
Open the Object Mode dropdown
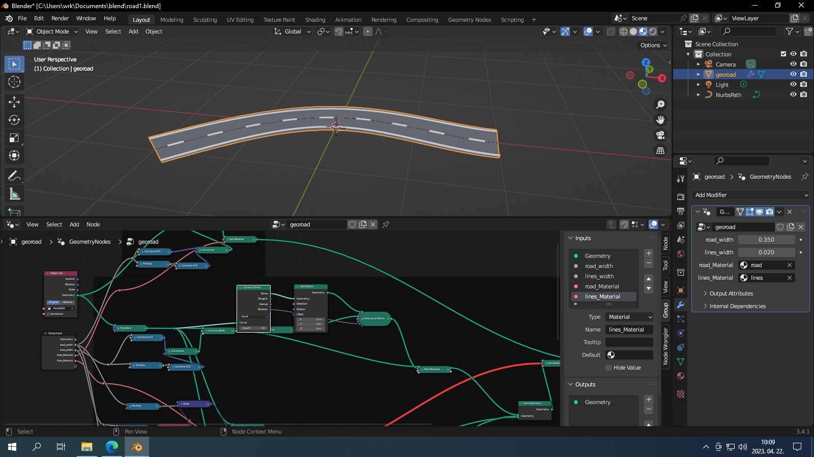point(52,31)
